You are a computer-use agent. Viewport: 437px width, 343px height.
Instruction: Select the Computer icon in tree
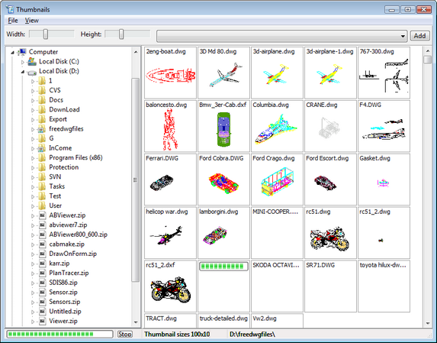(x=22, y=52)
